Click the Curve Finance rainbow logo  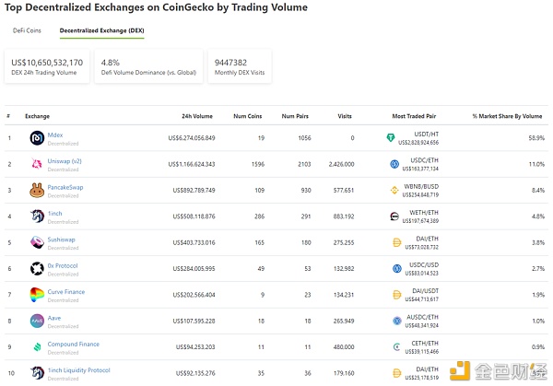pyautogui.click(x=37, y=295)
